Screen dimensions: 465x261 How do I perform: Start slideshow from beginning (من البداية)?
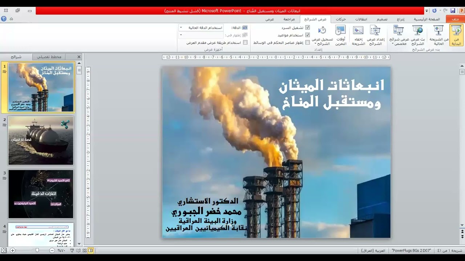pyautogui.click(x=456, y=35)
